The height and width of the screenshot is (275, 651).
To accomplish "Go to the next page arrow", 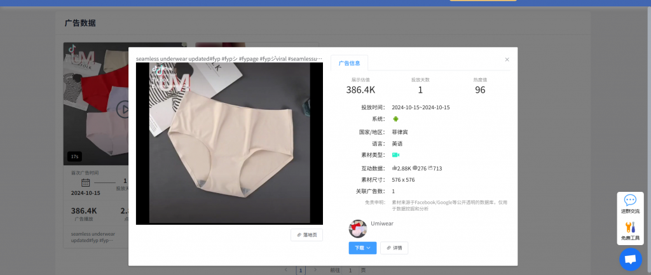I will click(x=316, y=271).
